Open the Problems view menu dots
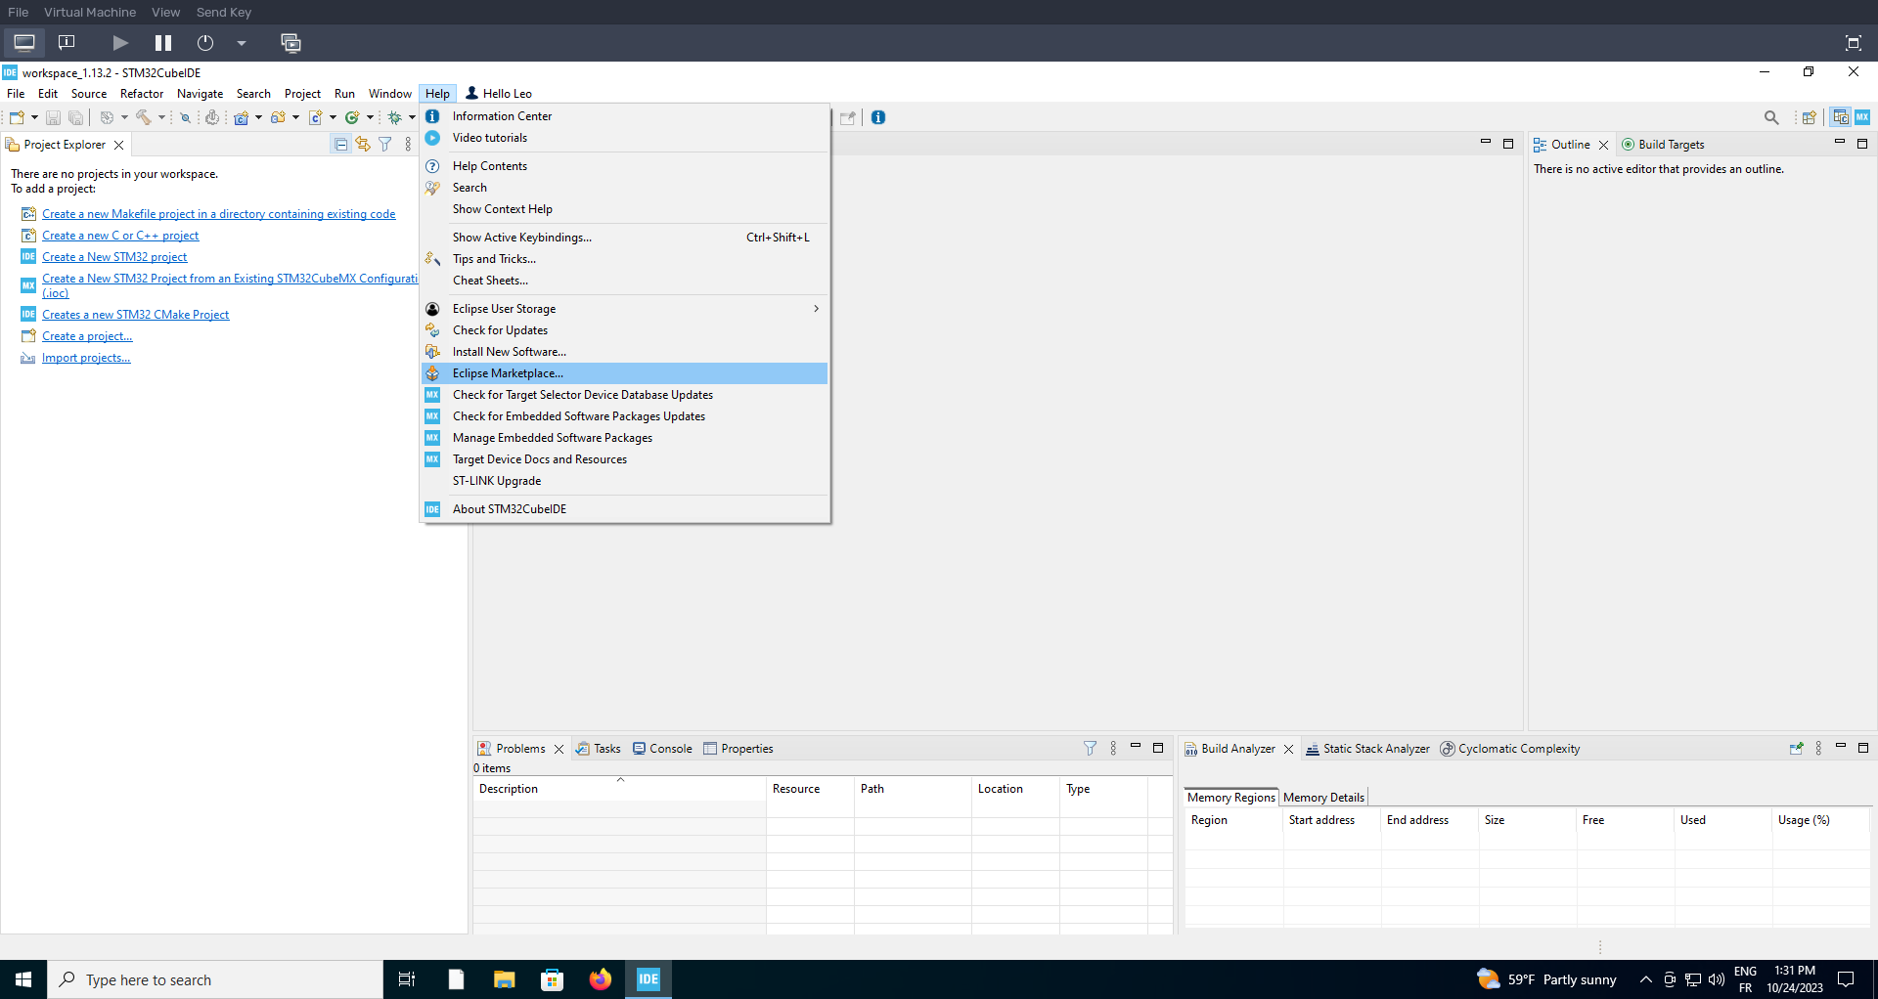This screenshot has width=1878, height=999. (1113, 749)
